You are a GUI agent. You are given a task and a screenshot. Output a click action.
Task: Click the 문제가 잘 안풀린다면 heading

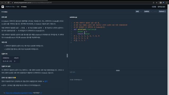coord(9,78)
